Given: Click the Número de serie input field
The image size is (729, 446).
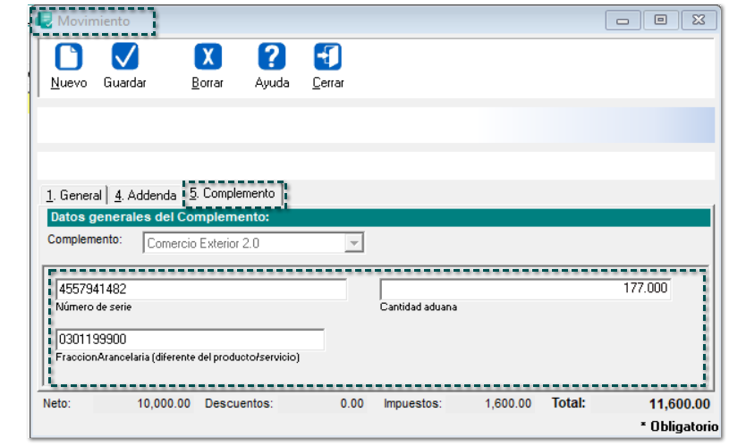Looking at the screenshot, I should tap(201, 290).
